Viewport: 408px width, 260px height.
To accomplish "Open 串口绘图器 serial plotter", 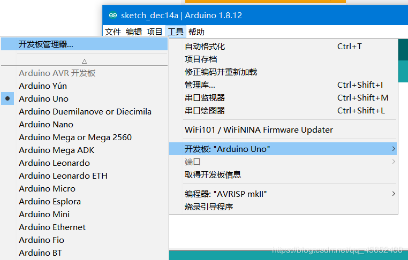I will click(283, 111).
